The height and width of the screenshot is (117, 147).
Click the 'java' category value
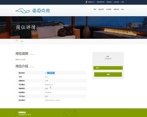pos(46,77)
